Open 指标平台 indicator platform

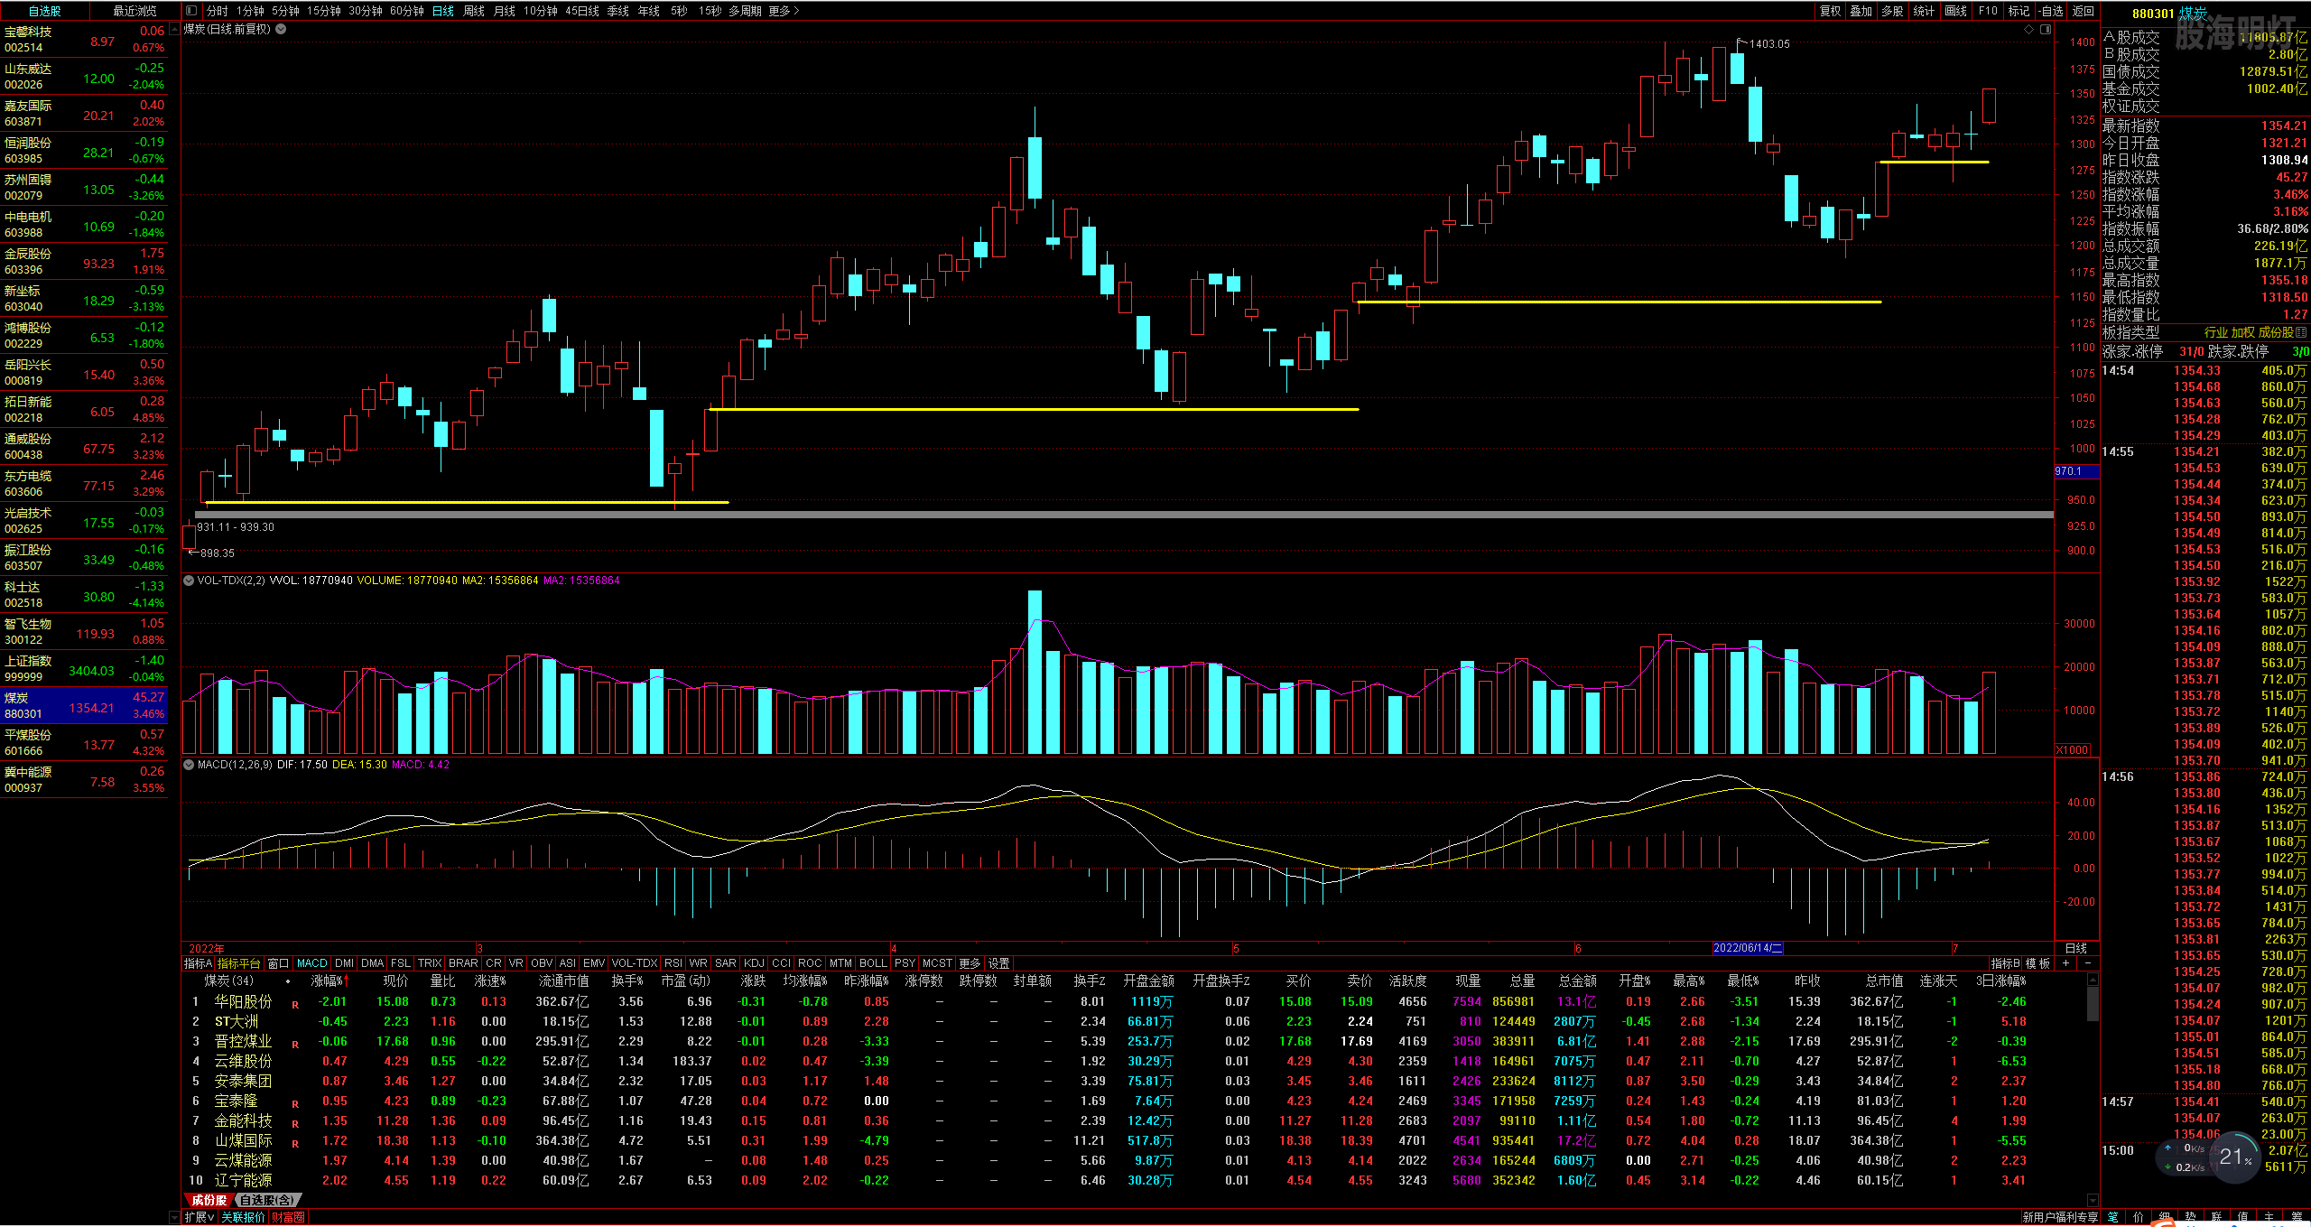238,963
